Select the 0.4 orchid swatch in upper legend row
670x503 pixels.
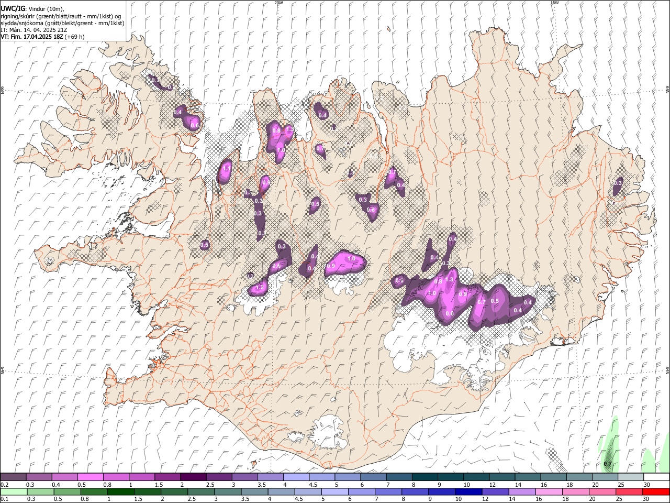64,477
